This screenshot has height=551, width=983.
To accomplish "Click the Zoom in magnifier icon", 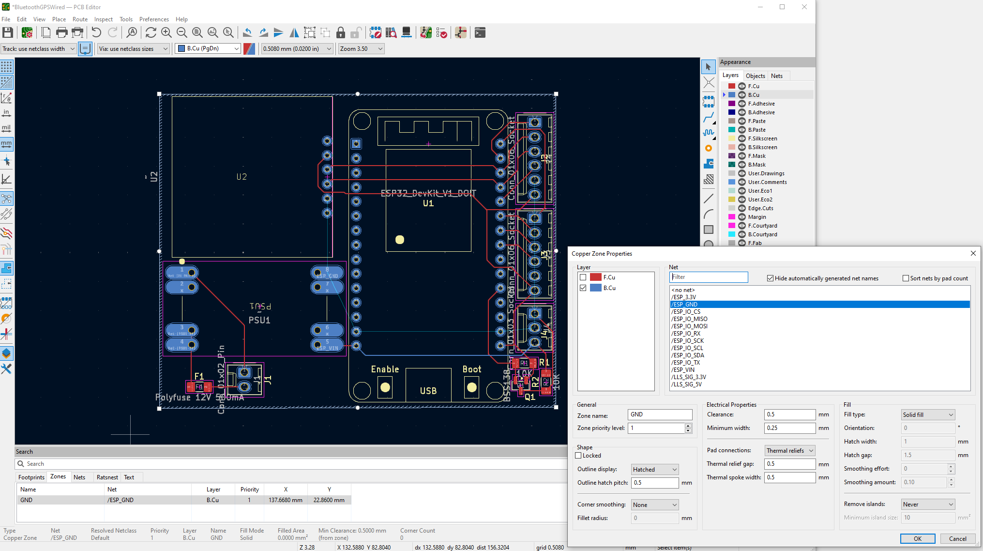I will point(166,32).
